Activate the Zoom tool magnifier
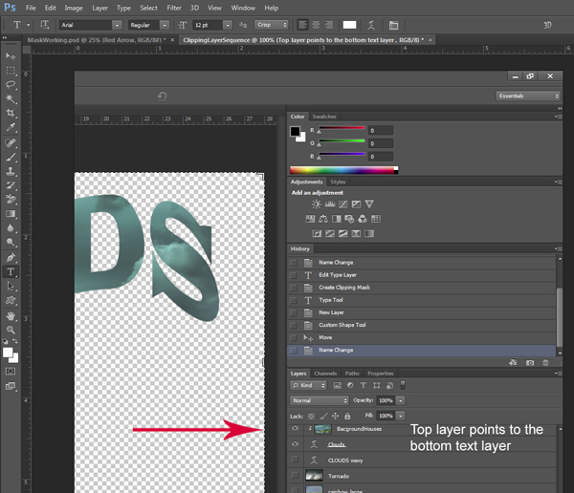Screen dimensions: 574x493 pos(11,330)
